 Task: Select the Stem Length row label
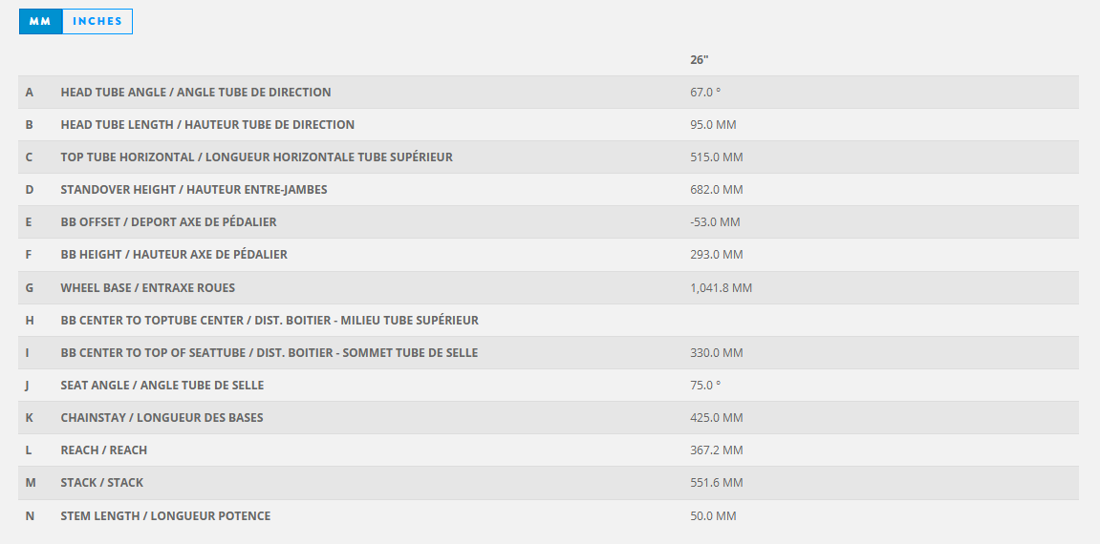(165, 515)
